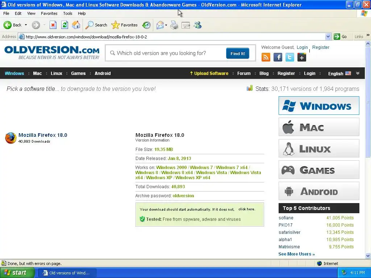
Task: Expand the English language dropdown chevron
Action: 358,73
